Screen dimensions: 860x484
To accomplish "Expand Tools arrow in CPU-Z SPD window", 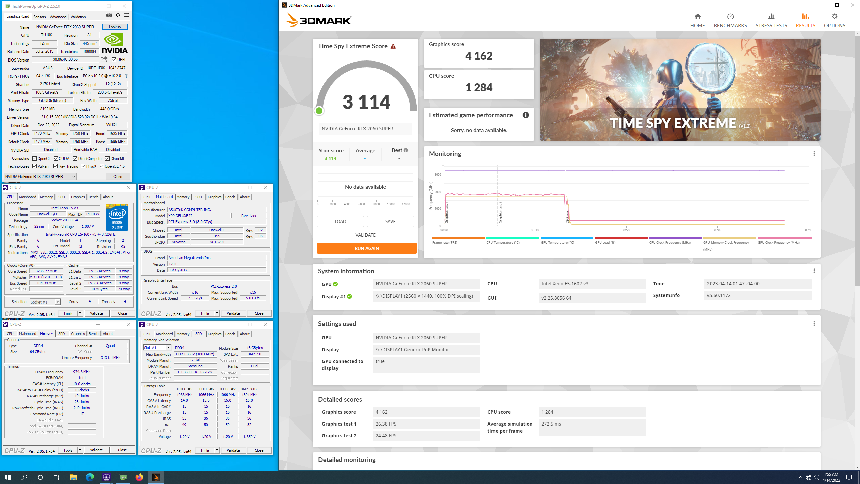I will [217, 450].
